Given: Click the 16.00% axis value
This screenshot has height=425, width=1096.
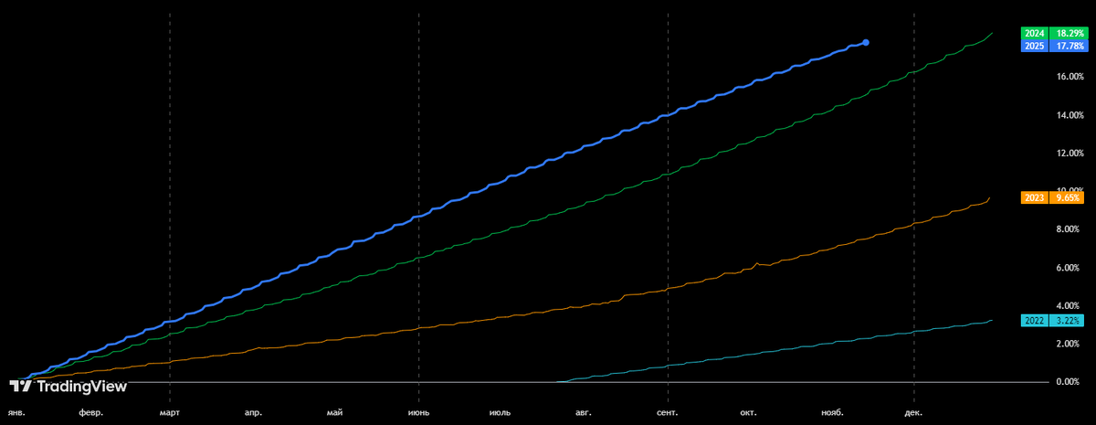Looking at the screenshot, I should (x=1069, y=77).
